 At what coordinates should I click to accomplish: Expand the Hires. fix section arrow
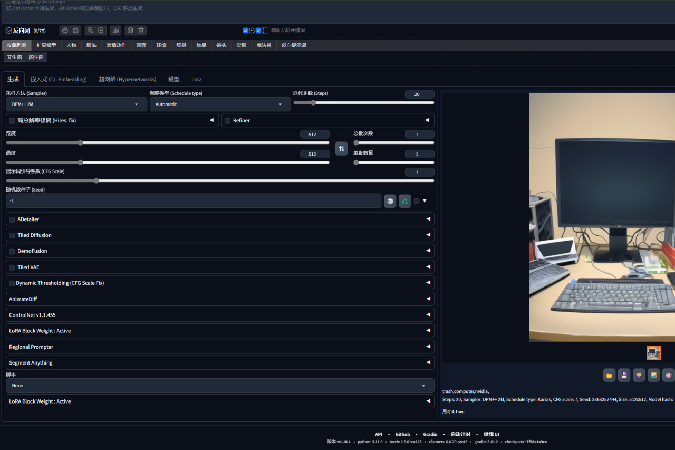pyautogui.click(x=211, y=120)
